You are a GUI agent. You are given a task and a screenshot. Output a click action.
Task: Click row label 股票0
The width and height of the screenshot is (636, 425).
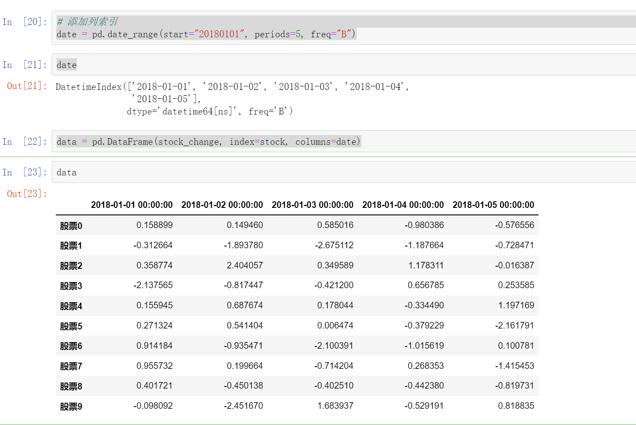click(x=71, y=226)
